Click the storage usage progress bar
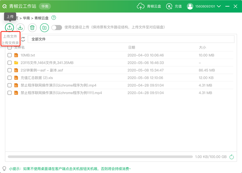This screenshot has height=173, width=242. click(x=99, y=157)
